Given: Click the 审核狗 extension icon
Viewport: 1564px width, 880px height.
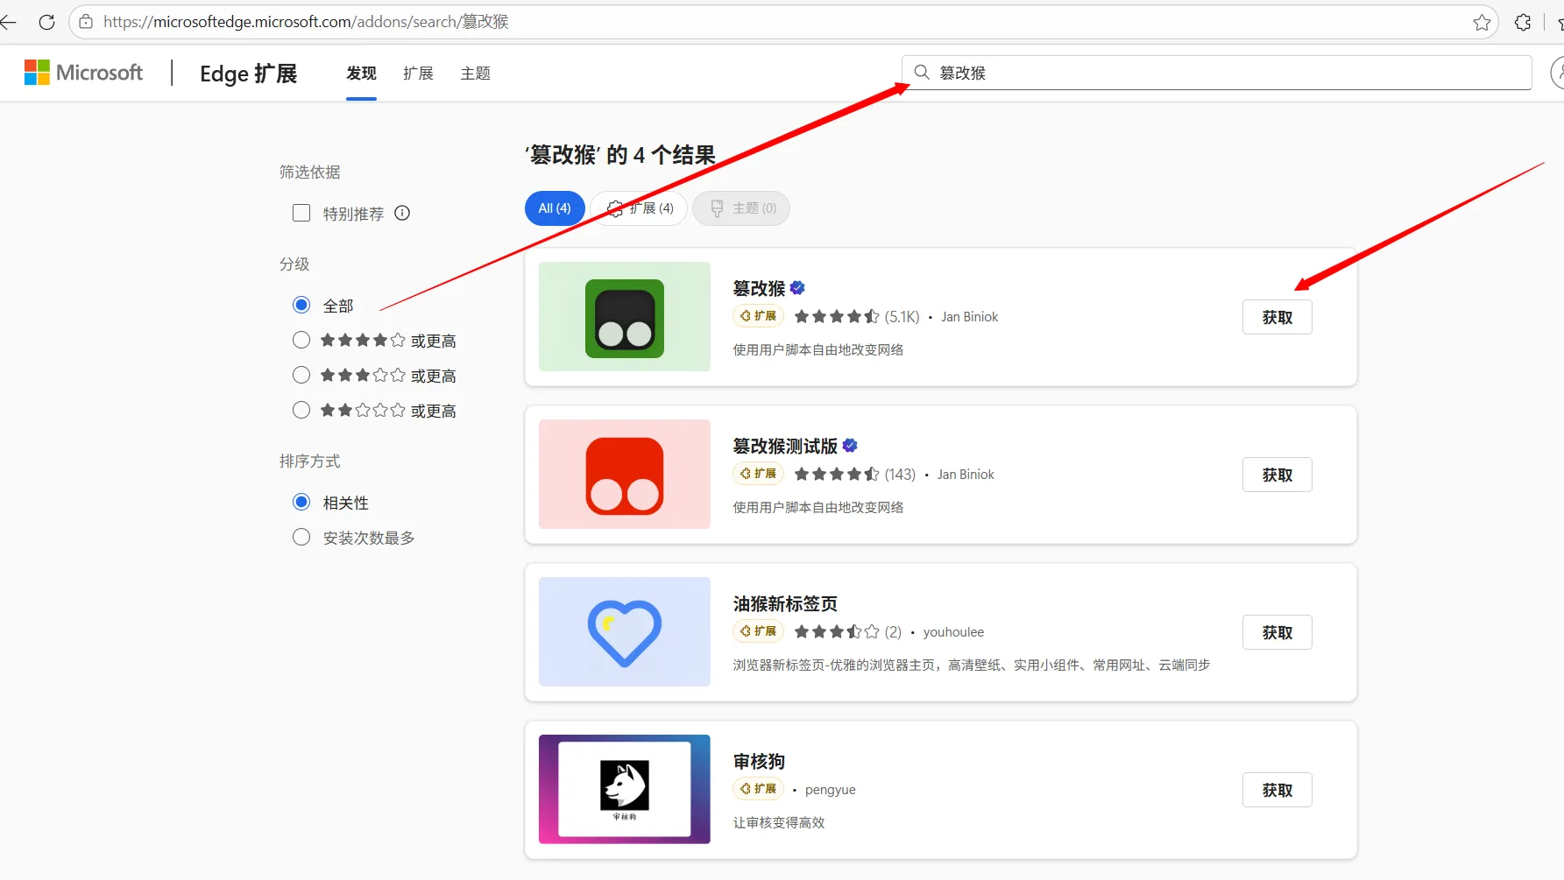Looking at the screenshot, I should pos(624,788).
